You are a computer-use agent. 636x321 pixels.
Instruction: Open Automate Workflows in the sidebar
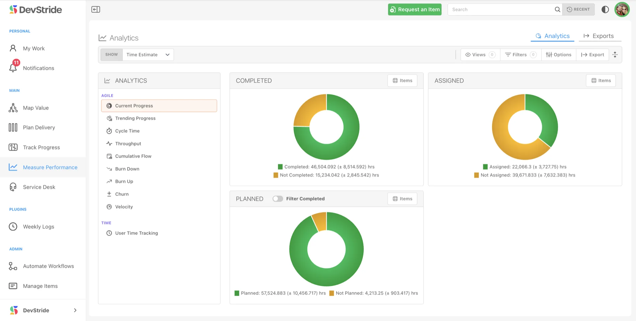[49, 266]
